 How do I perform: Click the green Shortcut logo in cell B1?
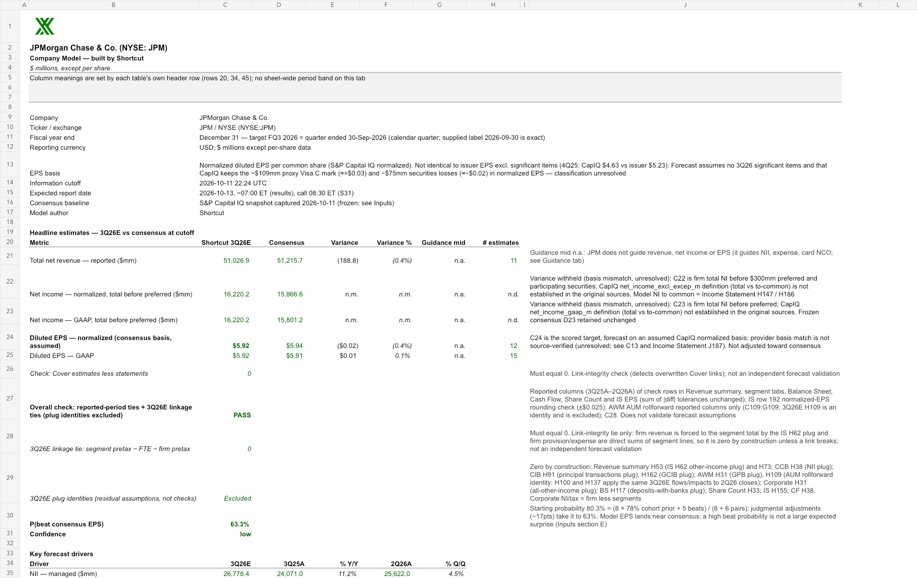45,26
